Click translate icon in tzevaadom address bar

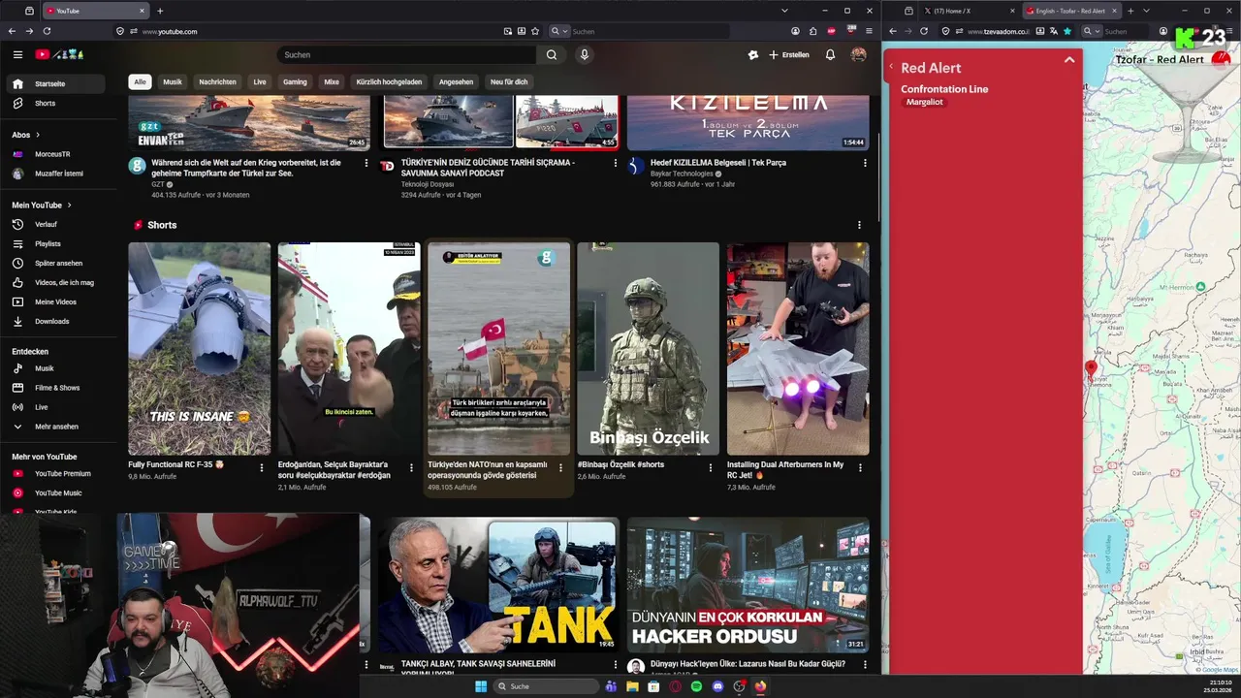(x=1054, y=31)
